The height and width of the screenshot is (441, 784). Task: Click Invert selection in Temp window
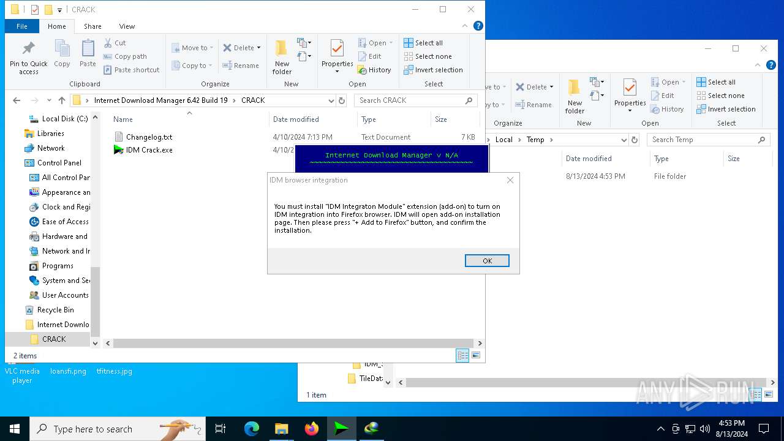point(726,109)
